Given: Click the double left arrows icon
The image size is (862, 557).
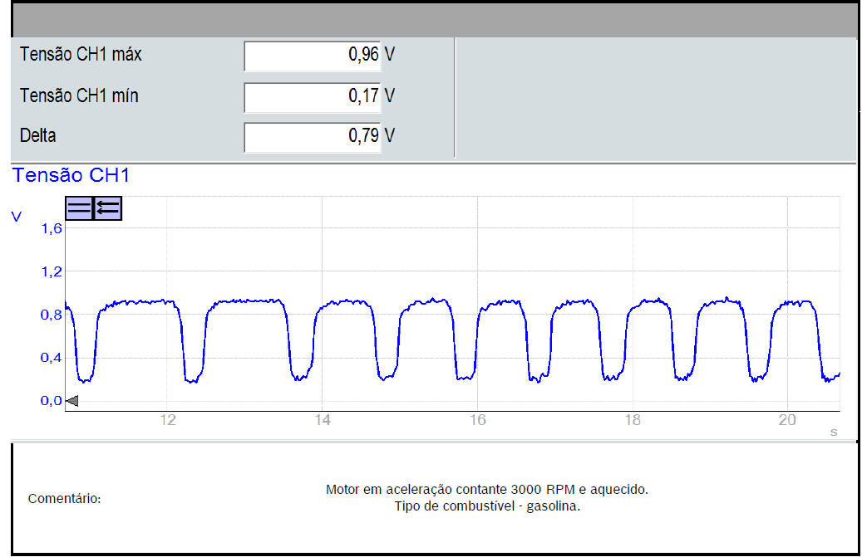Looking at the screenshot, I should tap(108, 208).
